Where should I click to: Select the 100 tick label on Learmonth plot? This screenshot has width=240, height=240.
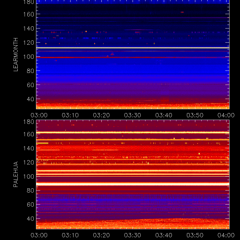pyautogui.click(x=28, y=57)
